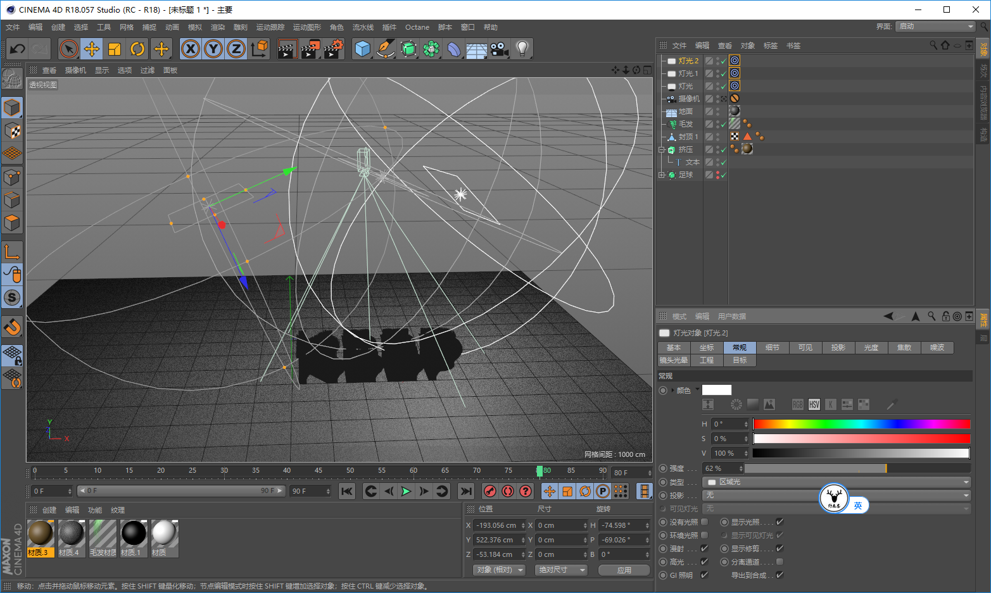Toggle the 显示光照 checkbox
The width and height of the screenshot is (991, 593).
click(x=780, y=522)
